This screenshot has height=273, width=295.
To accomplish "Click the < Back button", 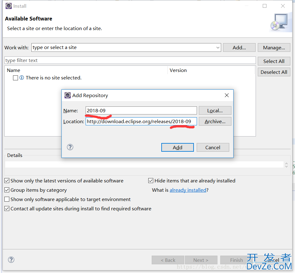I will tap(168, 260).
